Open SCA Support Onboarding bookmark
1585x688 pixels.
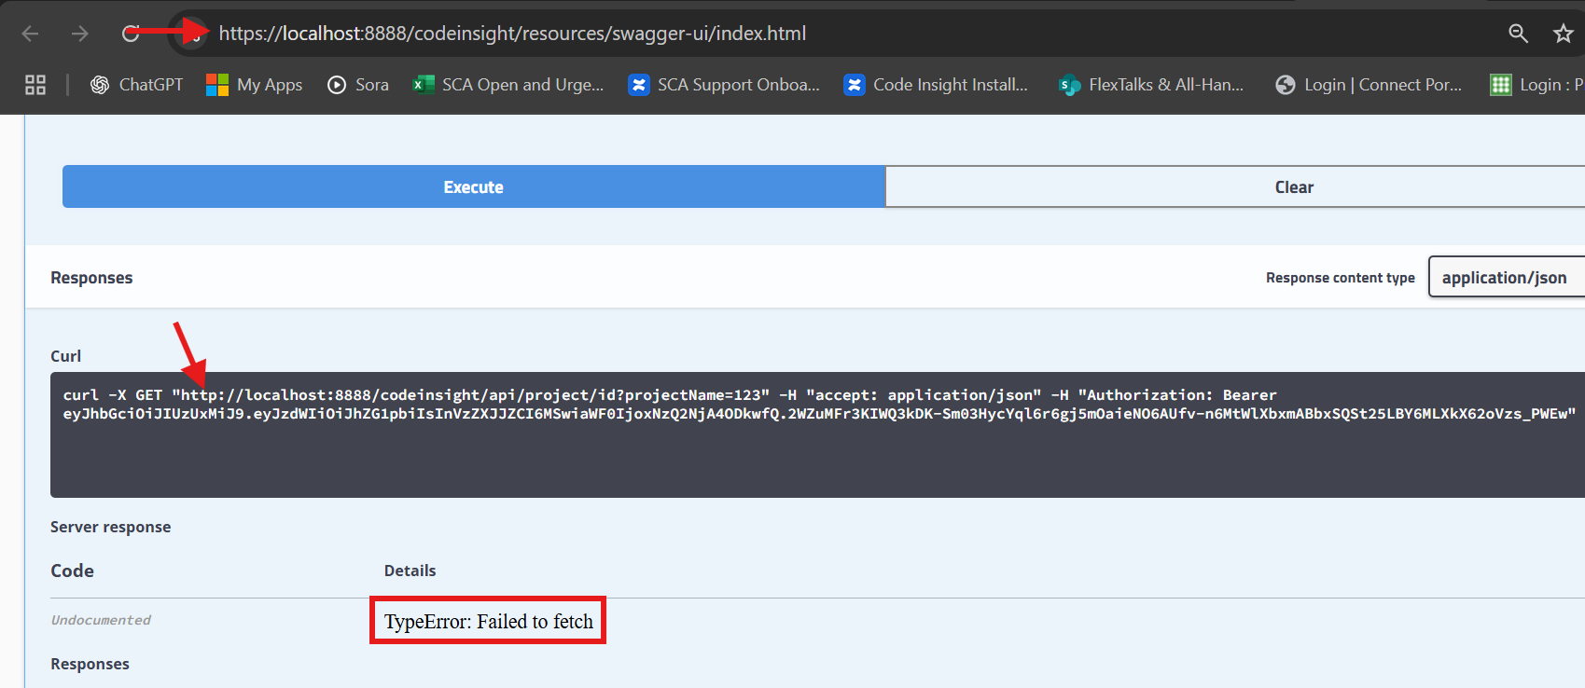[724, 85]
